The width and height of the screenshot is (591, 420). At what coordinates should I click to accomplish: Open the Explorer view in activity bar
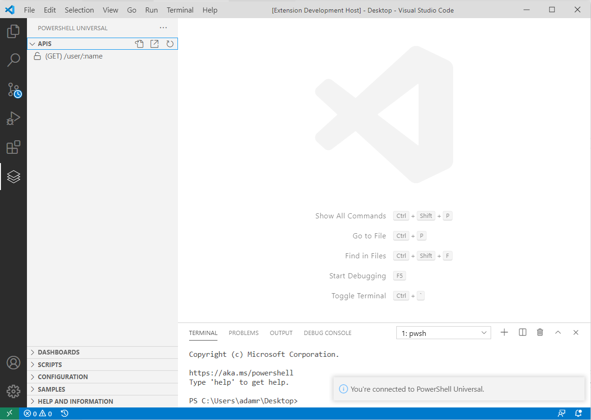click(x=13, y=32)
